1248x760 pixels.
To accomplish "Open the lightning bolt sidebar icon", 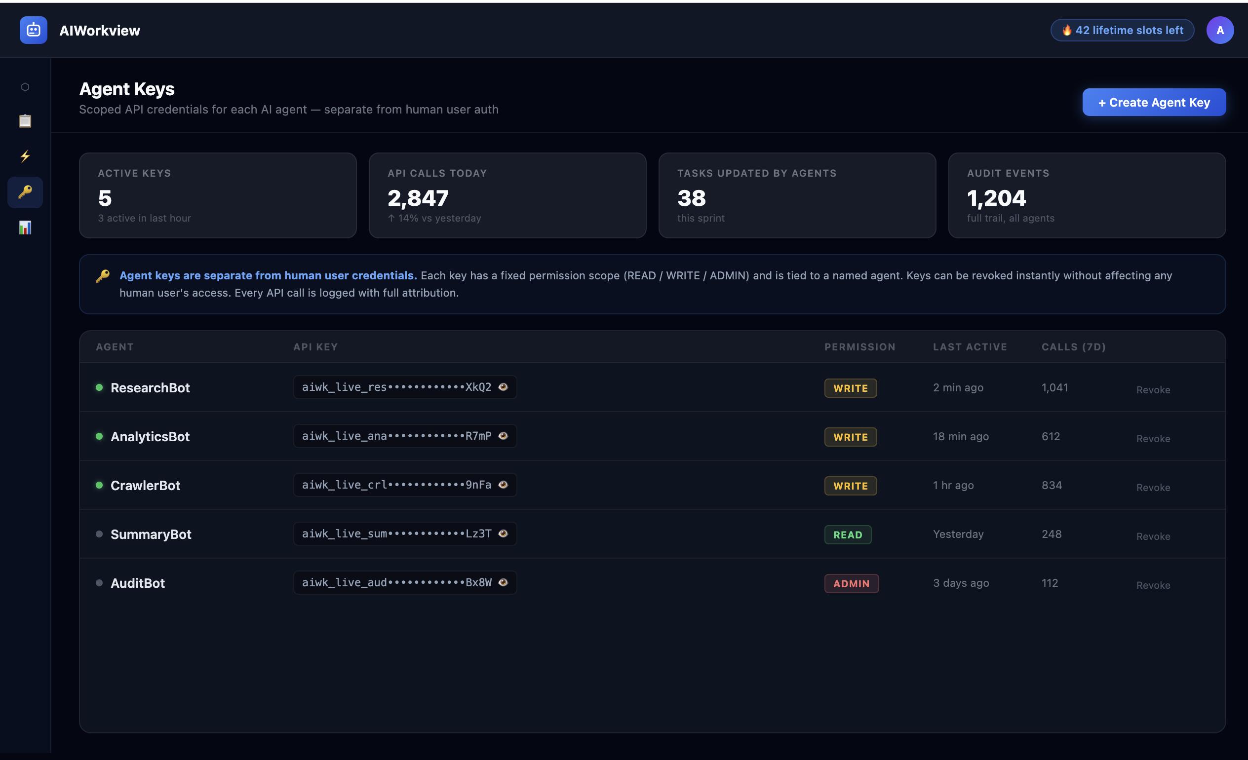I will (x=25, y=156).
